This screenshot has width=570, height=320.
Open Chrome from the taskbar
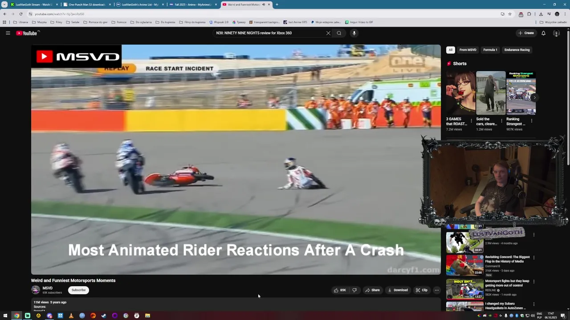coord(16,316)
